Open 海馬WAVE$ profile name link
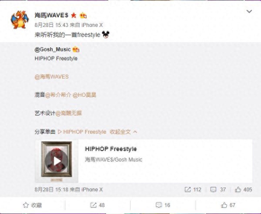This screenshot has height=214, width=261. tap(51, 15)
